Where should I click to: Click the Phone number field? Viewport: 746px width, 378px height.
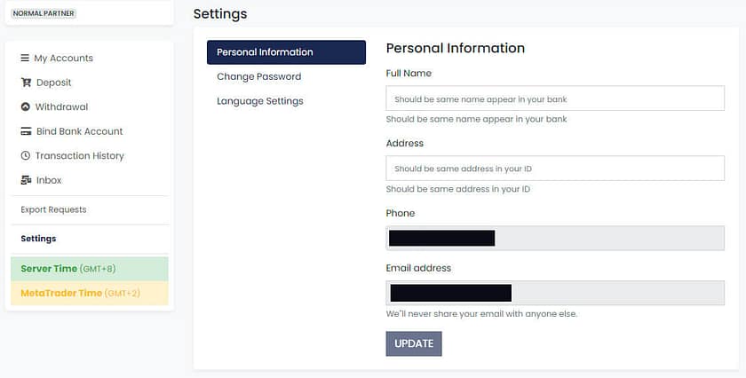pyautogui.click(x=555, y=238)
